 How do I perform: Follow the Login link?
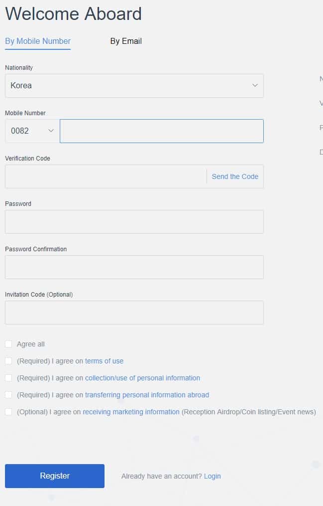(x=212, y=476)
